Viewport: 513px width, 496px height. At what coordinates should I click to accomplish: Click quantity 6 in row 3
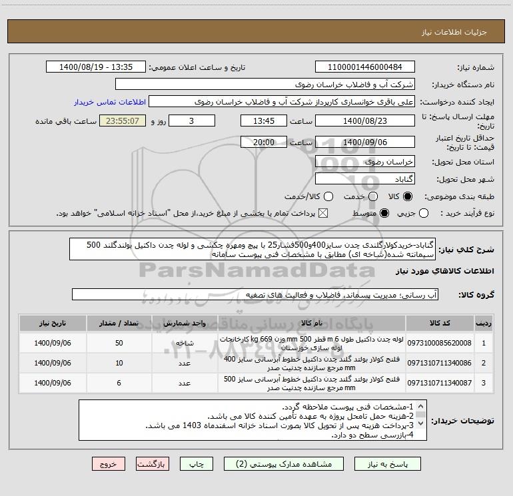pos(119,383)
